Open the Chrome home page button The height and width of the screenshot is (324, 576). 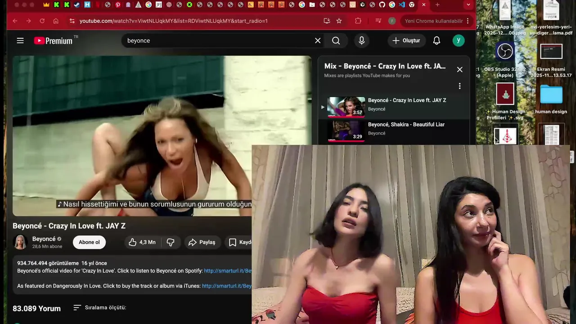click(56, 21)
